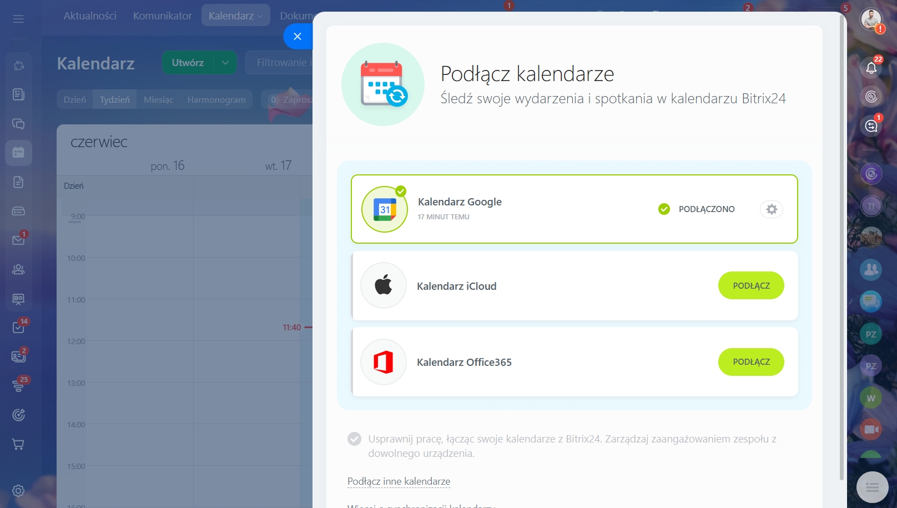Viewport: 897px width, 508px height.
Task: Open the TI contact avatar in right panel
Action: [871, 206]
